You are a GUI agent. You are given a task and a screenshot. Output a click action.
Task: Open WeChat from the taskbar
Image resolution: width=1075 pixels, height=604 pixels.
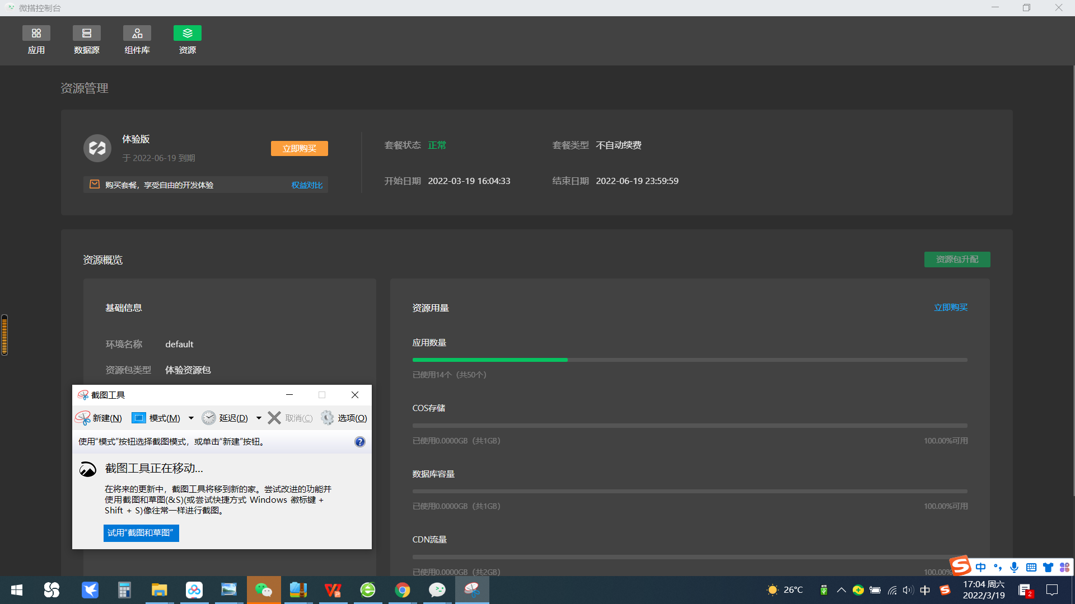click(x=264, y=590)
